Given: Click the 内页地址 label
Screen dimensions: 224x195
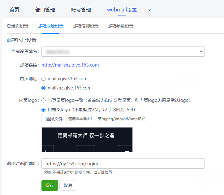Looking at the screenshot, I should pyautogui.click(x=29, y=79).
